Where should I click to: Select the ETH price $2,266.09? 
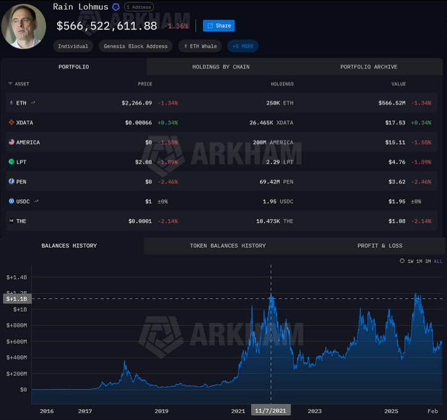pyautogui.click(x=137, y=103)
